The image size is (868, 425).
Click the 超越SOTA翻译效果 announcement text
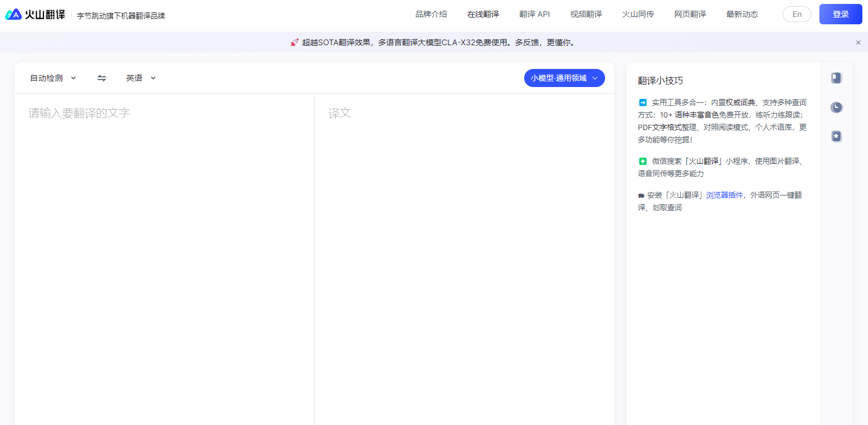[x=439, y=42]
